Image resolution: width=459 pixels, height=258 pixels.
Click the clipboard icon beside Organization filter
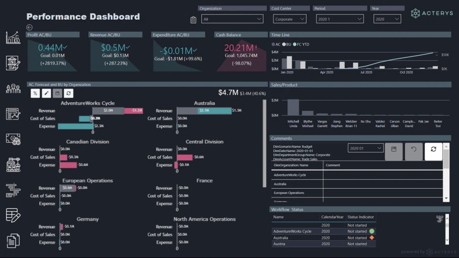[x=193, y=20]
